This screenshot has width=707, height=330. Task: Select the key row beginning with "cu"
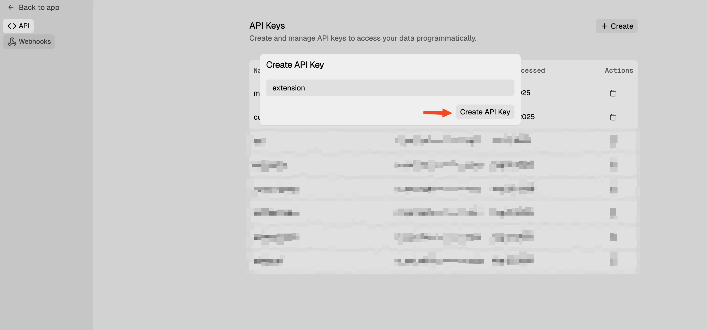[x=256, y=117]
